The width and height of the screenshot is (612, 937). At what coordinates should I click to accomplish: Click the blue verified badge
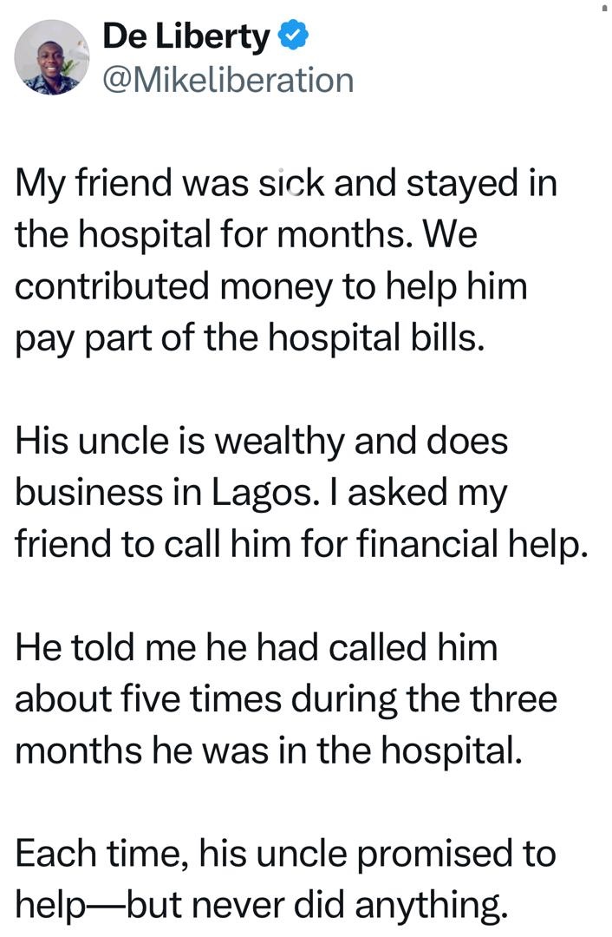click(x=294, y=37)
